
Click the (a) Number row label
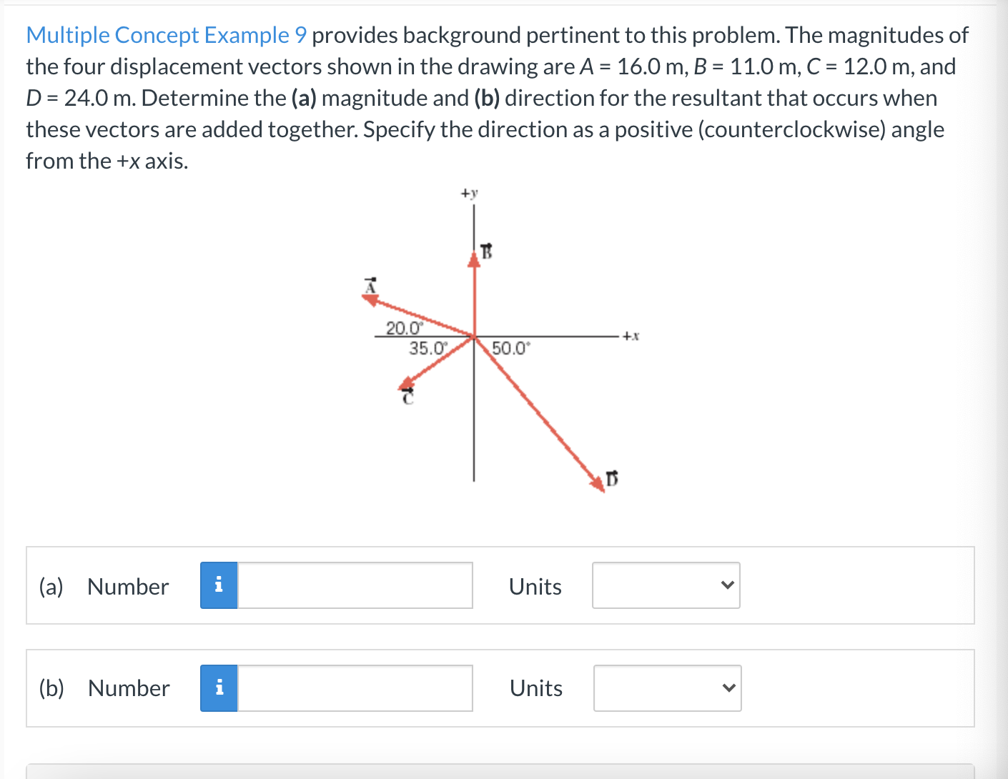pyautogui.click(x=104, y=586)
